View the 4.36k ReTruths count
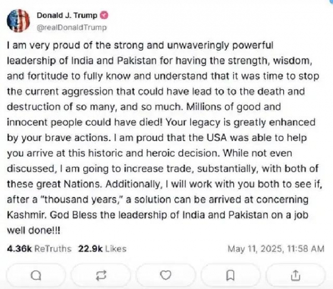Image resolution: width=333 pixels, height=289 pixels. coord(19,249)
